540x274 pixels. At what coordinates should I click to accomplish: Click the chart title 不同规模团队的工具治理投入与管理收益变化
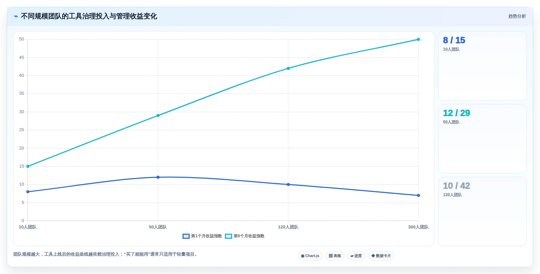click(89, 16)
